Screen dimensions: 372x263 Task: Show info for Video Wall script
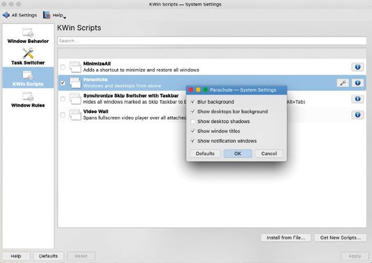358,115
